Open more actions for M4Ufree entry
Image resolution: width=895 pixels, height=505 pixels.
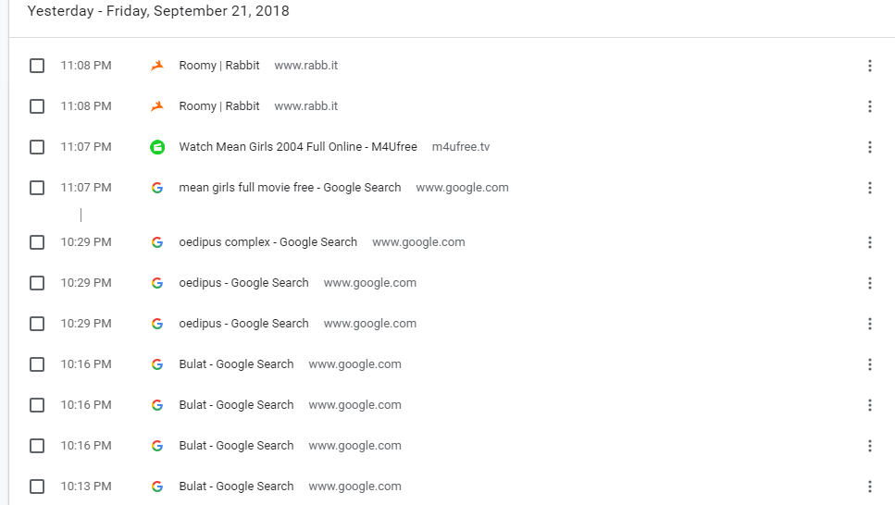[869, 147]
